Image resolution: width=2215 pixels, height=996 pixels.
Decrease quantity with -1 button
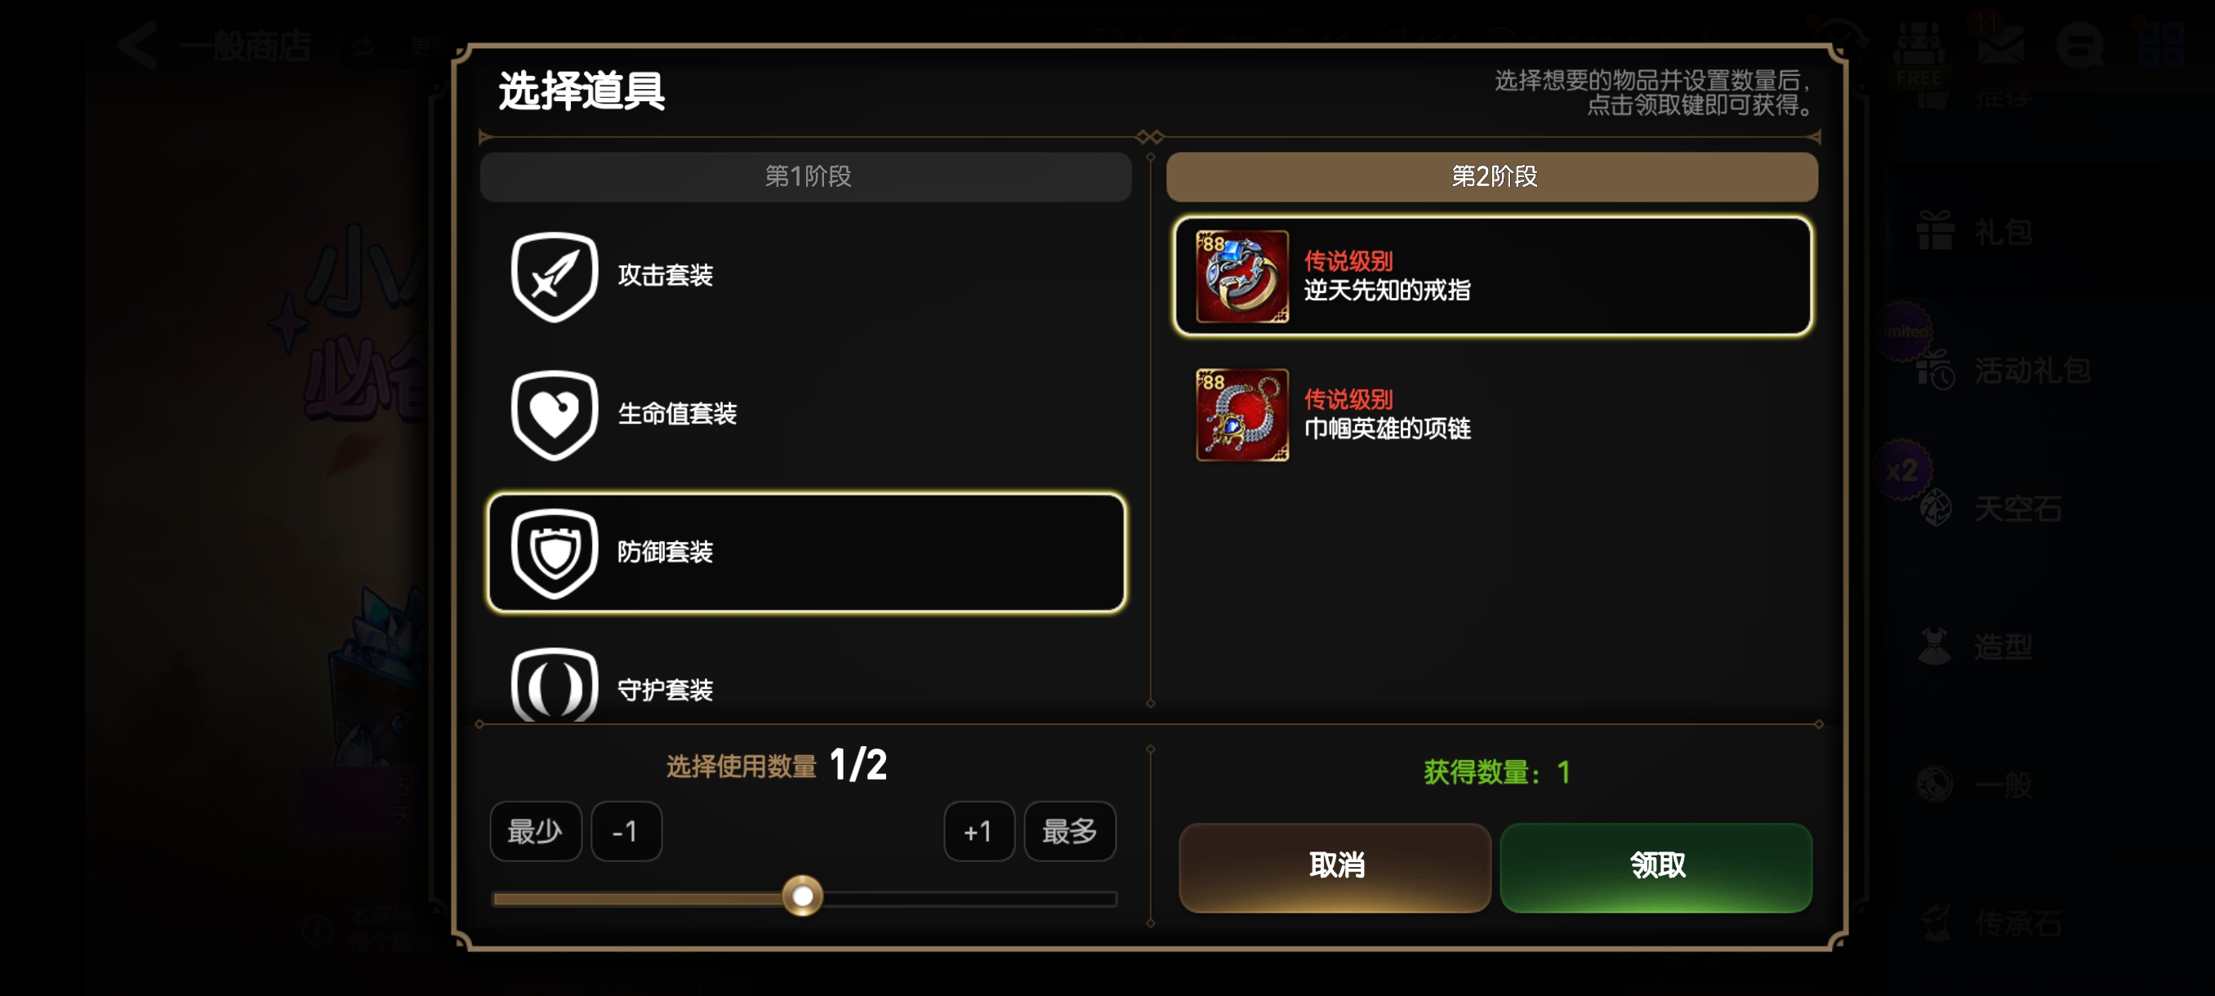[626, 831]
